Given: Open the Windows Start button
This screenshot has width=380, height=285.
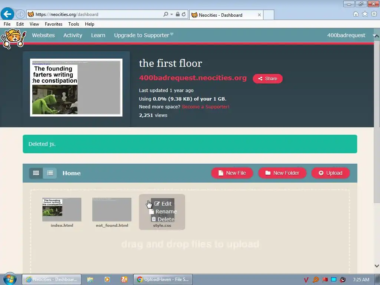Looking at the screenshot, I should coord(10,279).
